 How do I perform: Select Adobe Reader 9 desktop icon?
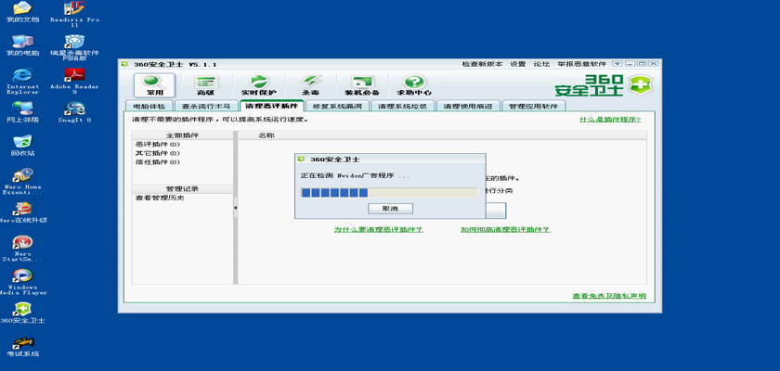tap(74, 81)
